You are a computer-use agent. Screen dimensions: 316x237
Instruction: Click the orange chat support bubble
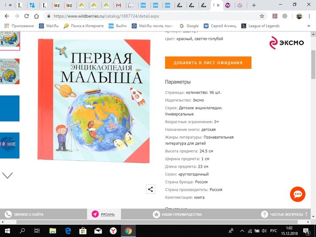pos(297,194)
